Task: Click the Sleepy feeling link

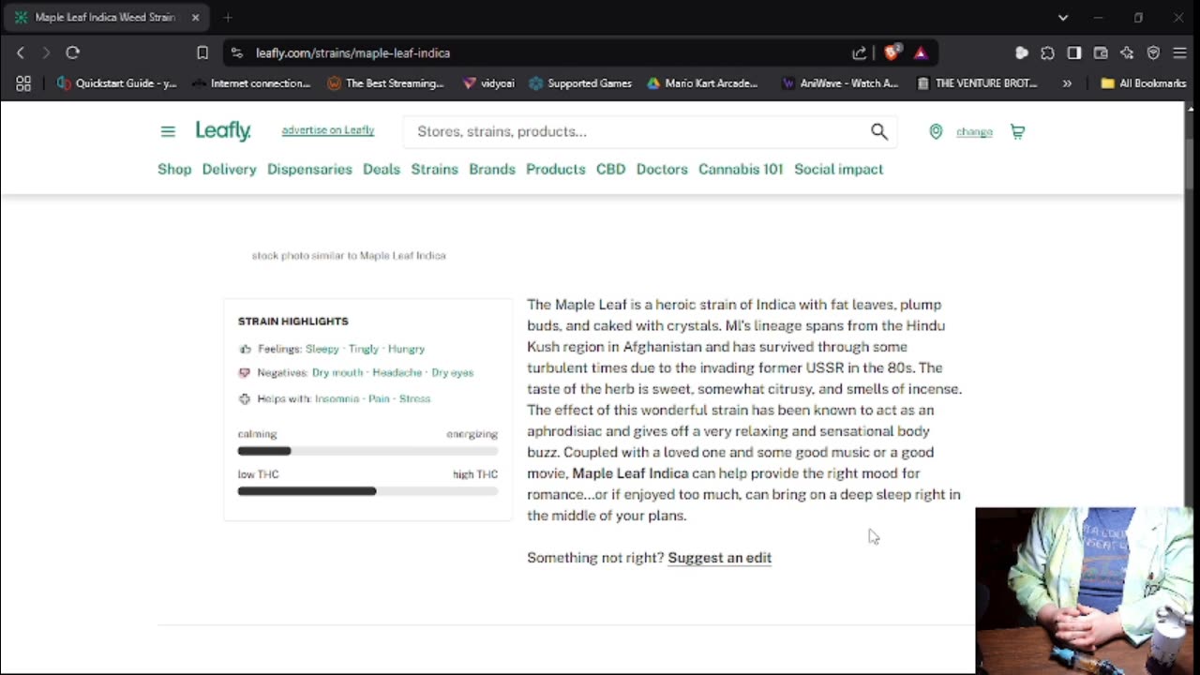Action: coord(322,349)
